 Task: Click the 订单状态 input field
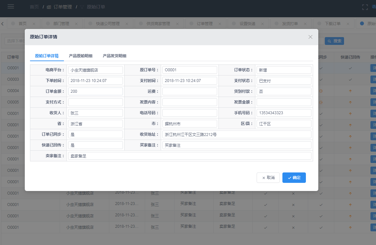coord(284,70)
